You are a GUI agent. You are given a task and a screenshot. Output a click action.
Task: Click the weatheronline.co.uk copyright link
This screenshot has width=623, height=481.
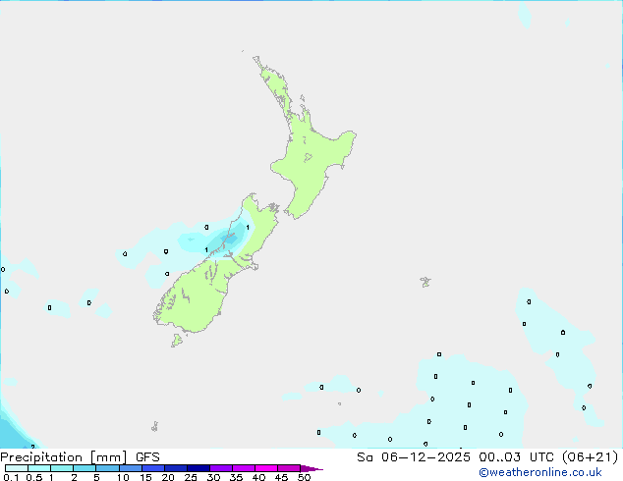pyautogui.click(x=540, y=472)
